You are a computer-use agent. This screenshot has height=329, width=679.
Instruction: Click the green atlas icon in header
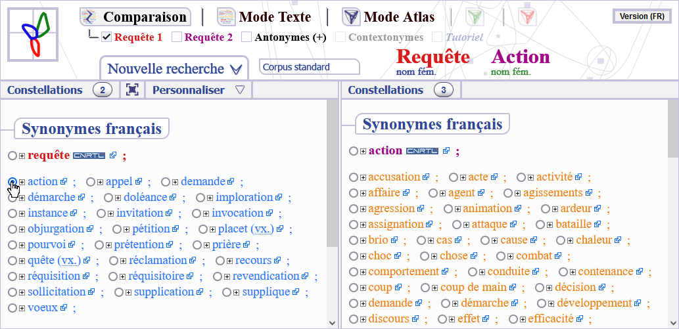475,17
